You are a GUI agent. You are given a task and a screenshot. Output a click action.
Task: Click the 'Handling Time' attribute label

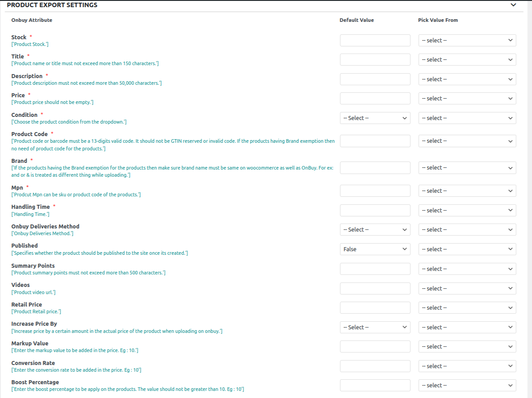click(30, 207)
